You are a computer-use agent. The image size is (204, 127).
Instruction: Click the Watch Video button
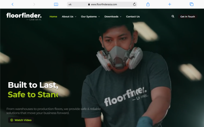point(21,120)
